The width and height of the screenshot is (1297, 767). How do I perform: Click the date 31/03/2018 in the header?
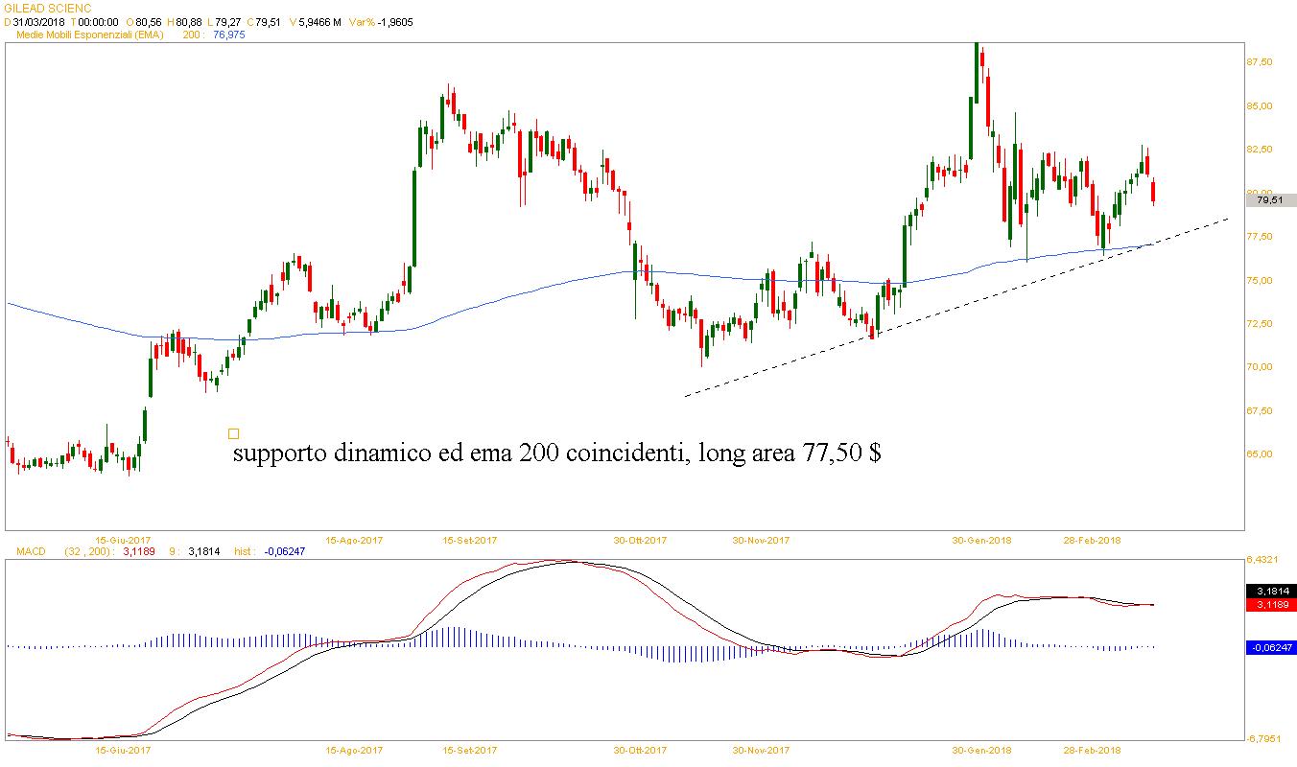pos(38,21)
